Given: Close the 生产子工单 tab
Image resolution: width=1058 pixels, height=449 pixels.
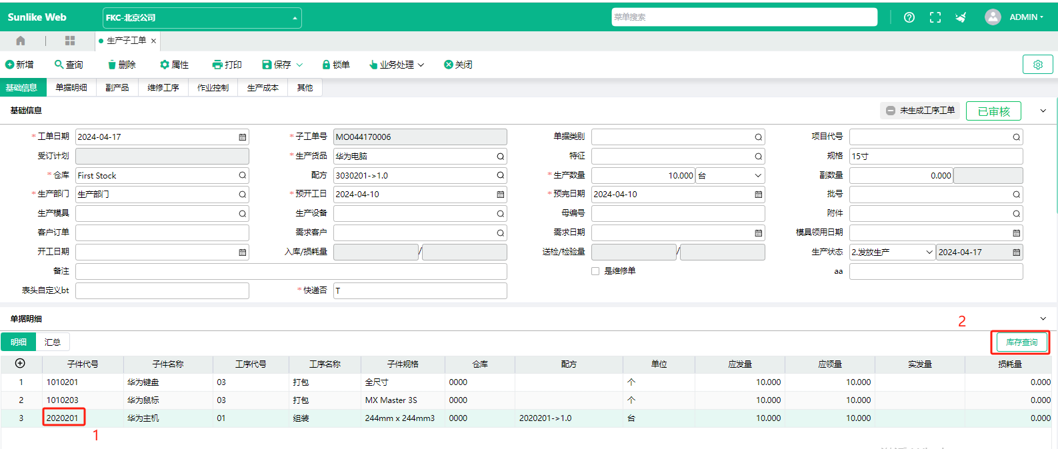Looking at the screenshot, I should point(153,41).
